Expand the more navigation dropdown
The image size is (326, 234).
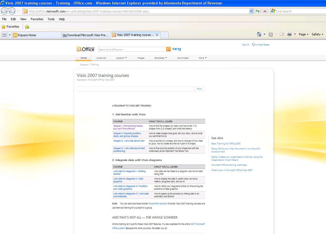[x=203, y=58]
